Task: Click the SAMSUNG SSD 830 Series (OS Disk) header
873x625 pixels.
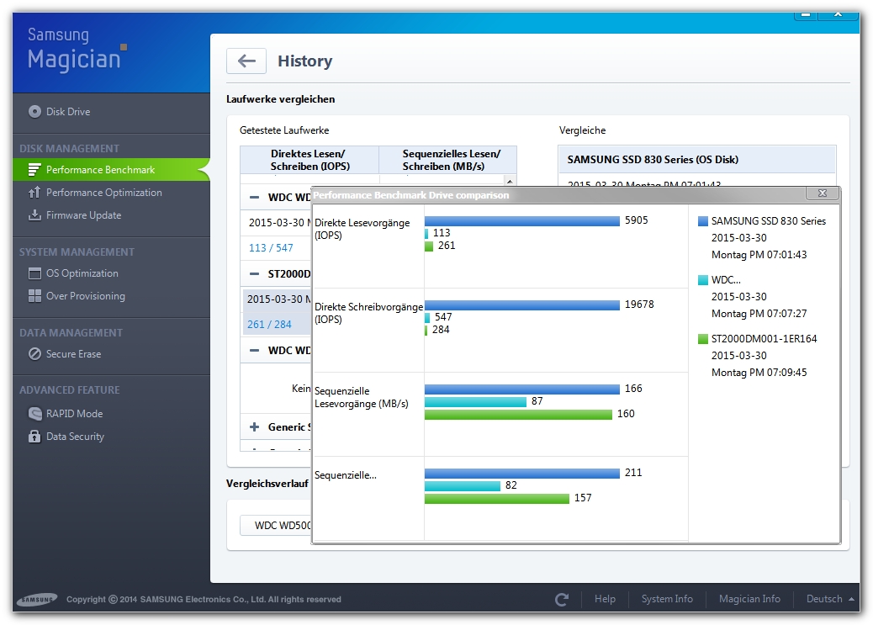Action: click(697, 159)
